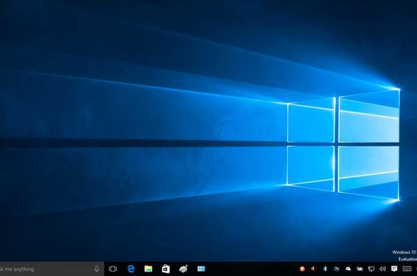Click the 'Ask me anything' search box
Screen dimensions: 417x276
tap(52, 269)
